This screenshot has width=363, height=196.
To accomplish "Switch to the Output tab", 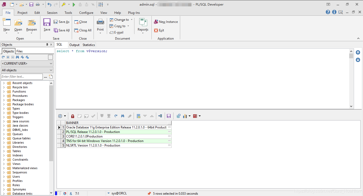I will 74,45.
